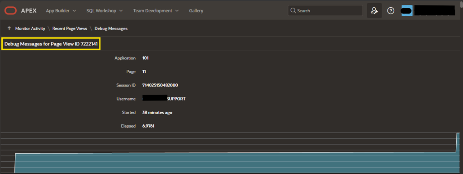
Task: Expand the Team Development dropdown arrow
Action: (177, 11)
